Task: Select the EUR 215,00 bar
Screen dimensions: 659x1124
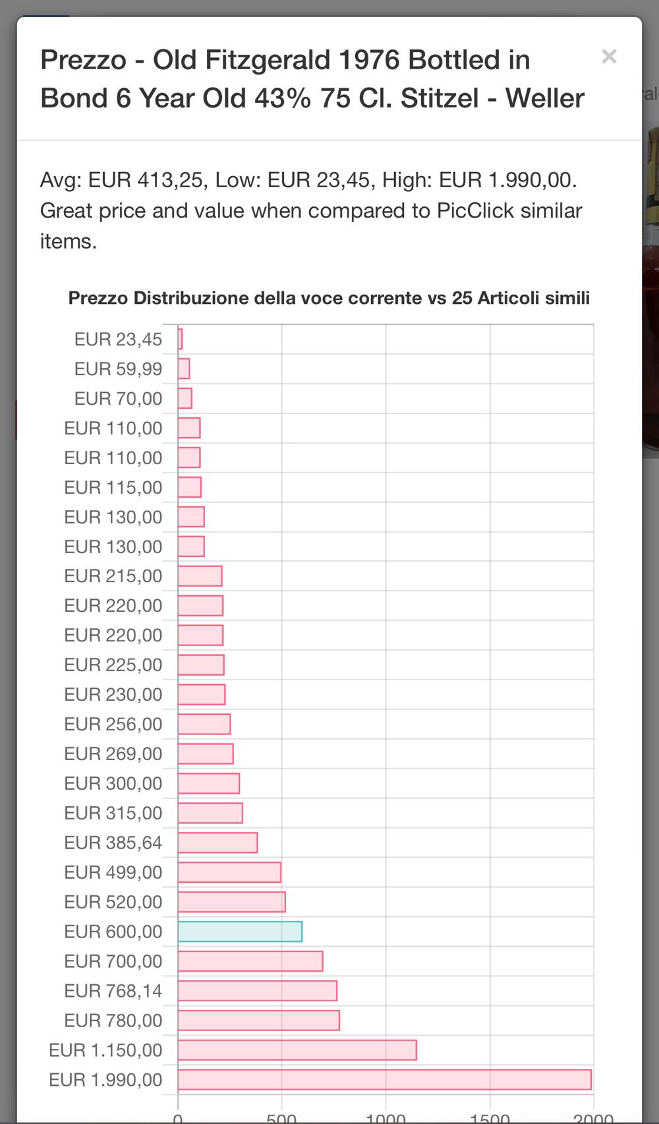Action: tap(200, 576)
